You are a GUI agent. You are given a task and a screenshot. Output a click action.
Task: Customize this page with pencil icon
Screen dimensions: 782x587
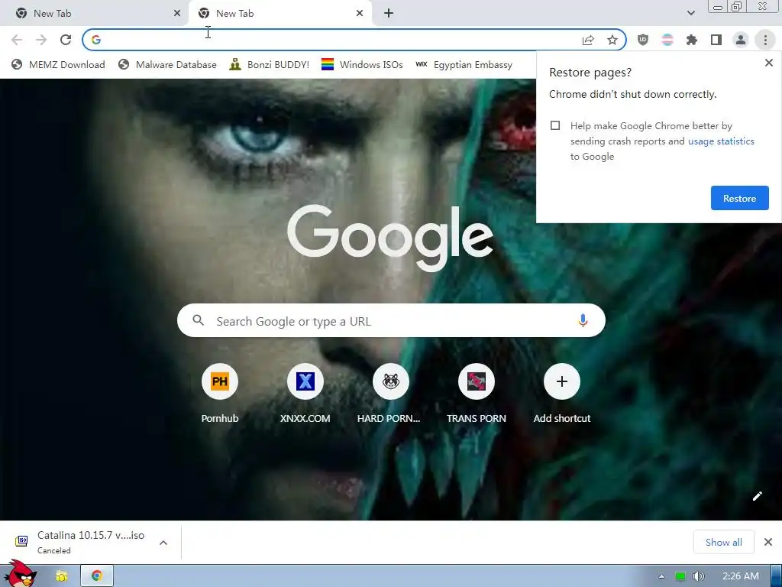758,495
